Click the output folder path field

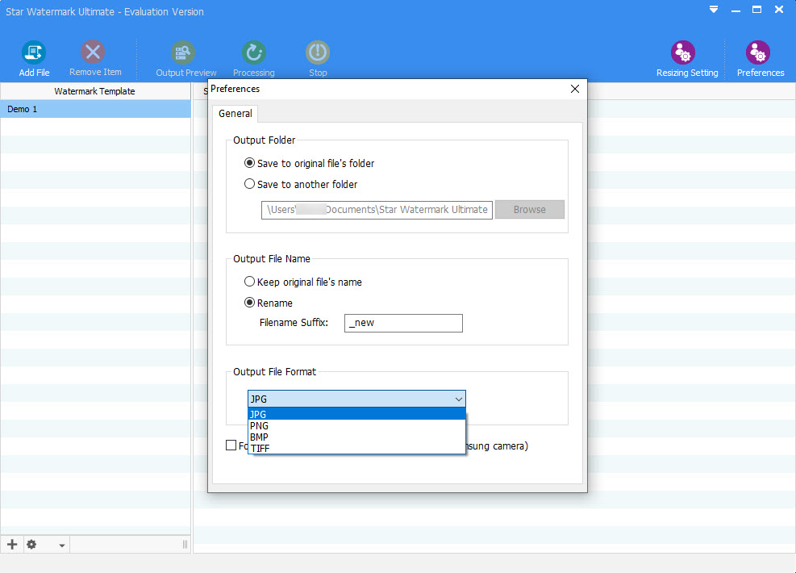[x=377, y=210]
